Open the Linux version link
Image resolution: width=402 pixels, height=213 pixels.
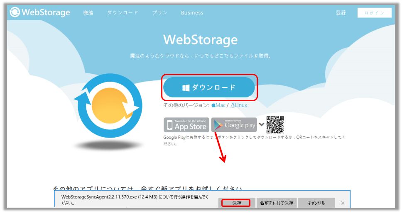239,105
